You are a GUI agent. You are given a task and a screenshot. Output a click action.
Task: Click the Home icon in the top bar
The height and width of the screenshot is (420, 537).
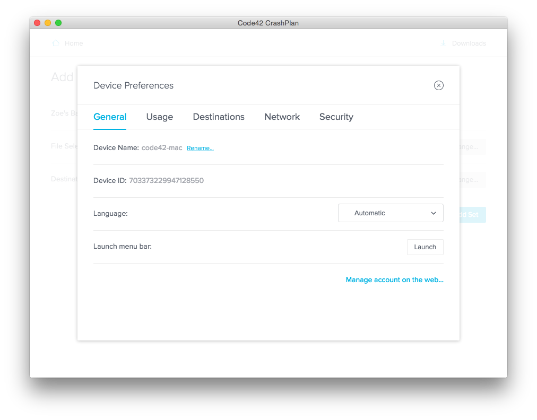[55, 43]
